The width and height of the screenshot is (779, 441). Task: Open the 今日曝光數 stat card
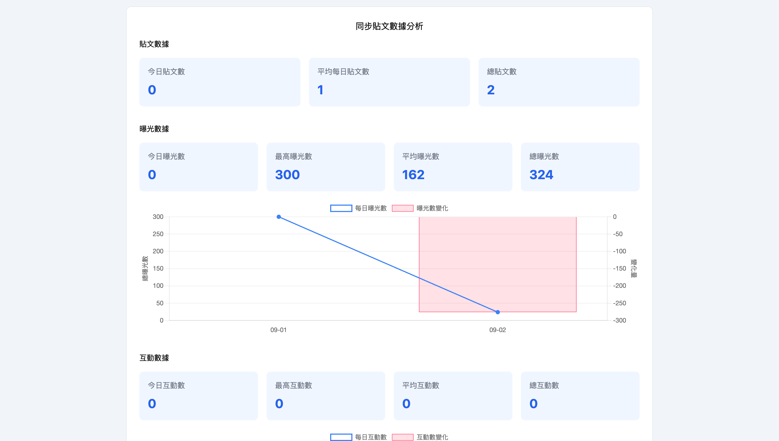[198, 167]
